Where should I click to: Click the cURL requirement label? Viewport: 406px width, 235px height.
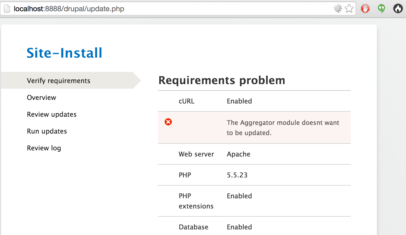tap(187, 101)
